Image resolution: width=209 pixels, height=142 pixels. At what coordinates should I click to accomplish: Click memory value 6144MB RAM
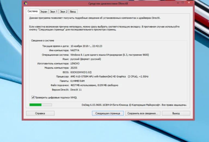tap(78, 81)
